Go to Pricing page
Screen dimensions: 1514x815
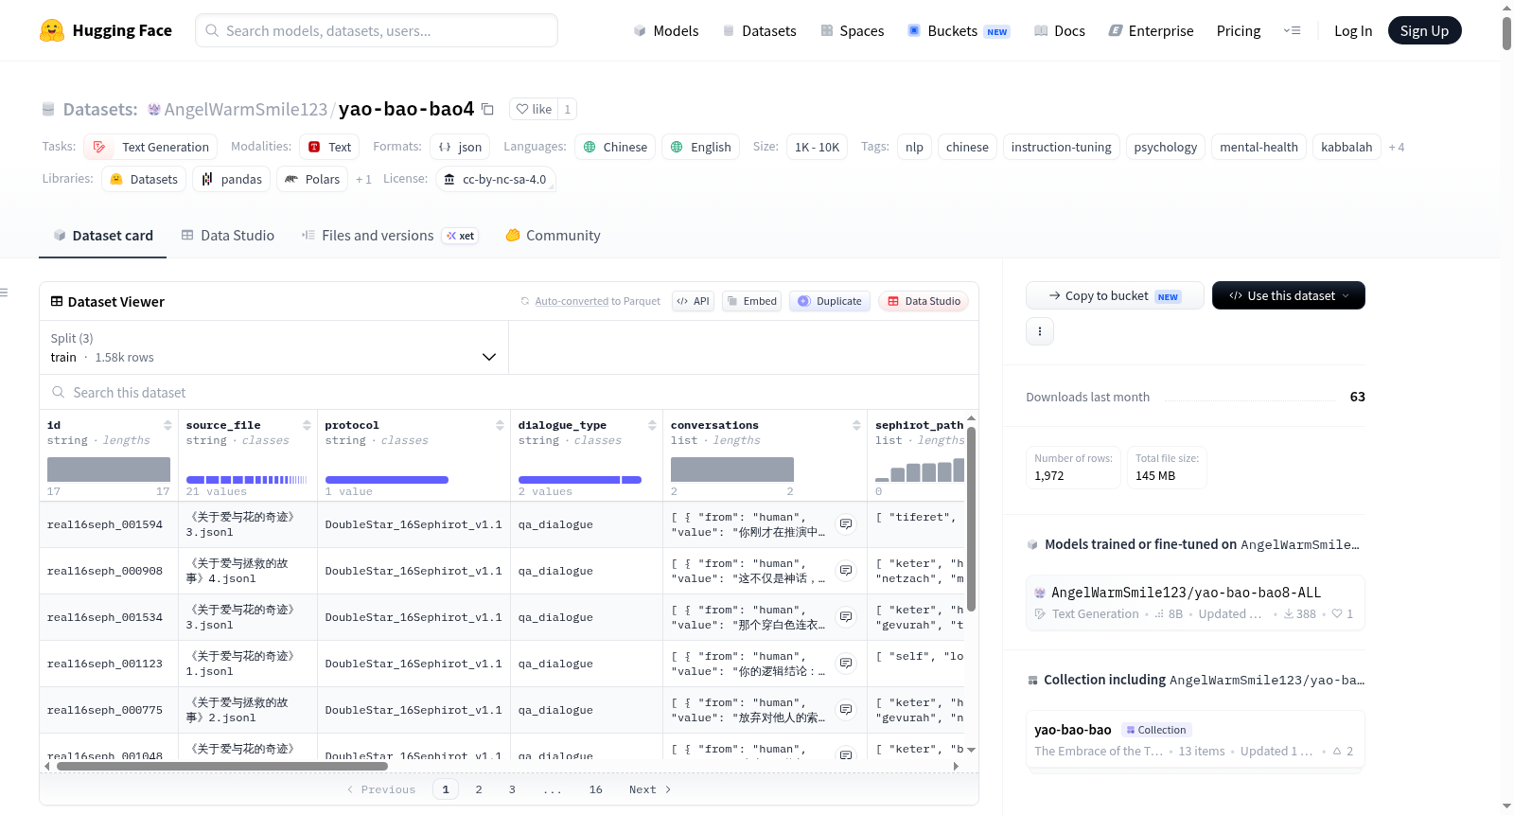pos(1239,30)
